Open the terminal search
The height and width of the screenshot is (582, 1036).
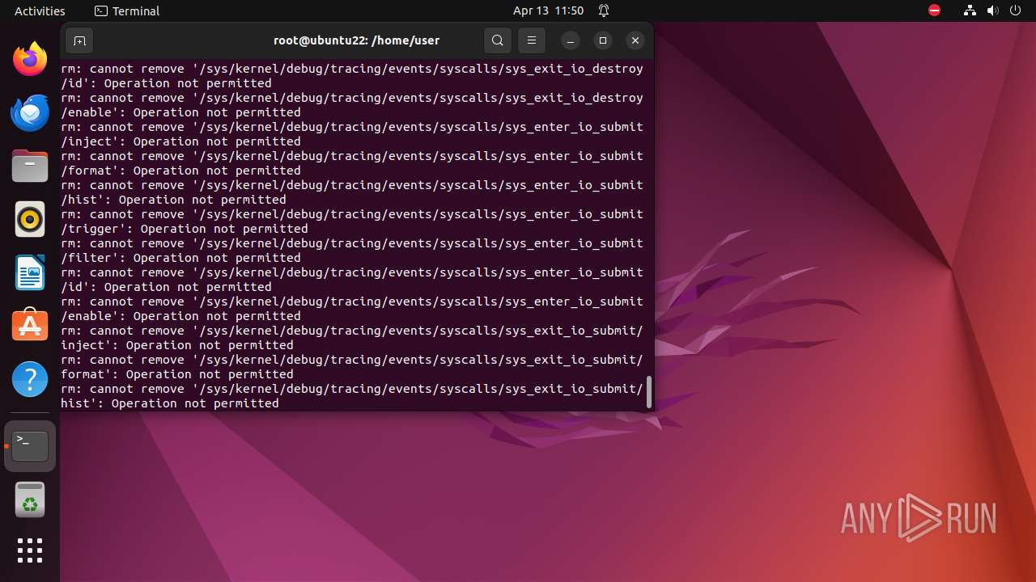click(x=498, y=40)
